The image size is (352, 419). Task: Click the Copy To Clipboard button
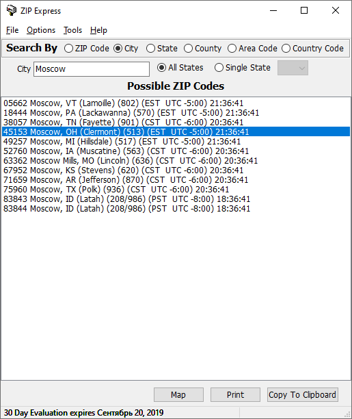303,394
